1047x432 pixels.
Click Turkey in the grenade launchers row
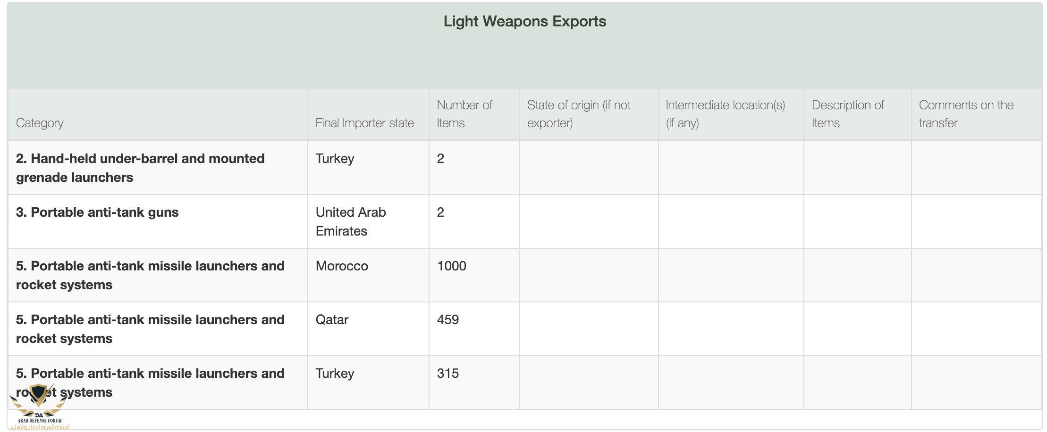click(x=335, y=159)
